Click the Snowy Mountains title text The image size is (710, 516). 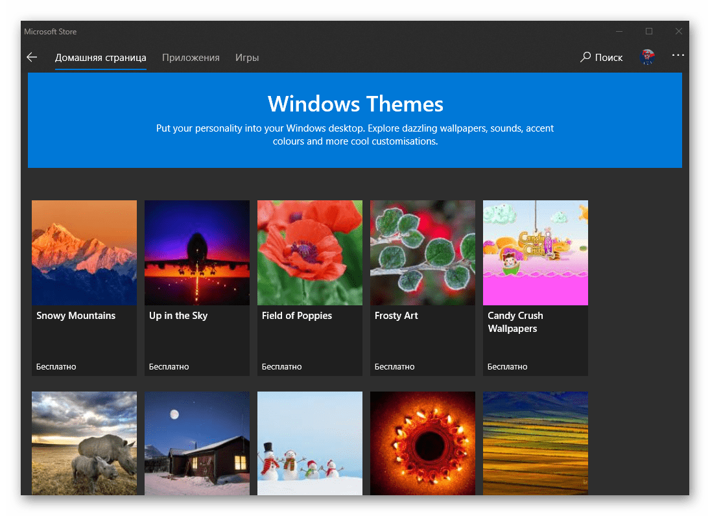[76, 316]
